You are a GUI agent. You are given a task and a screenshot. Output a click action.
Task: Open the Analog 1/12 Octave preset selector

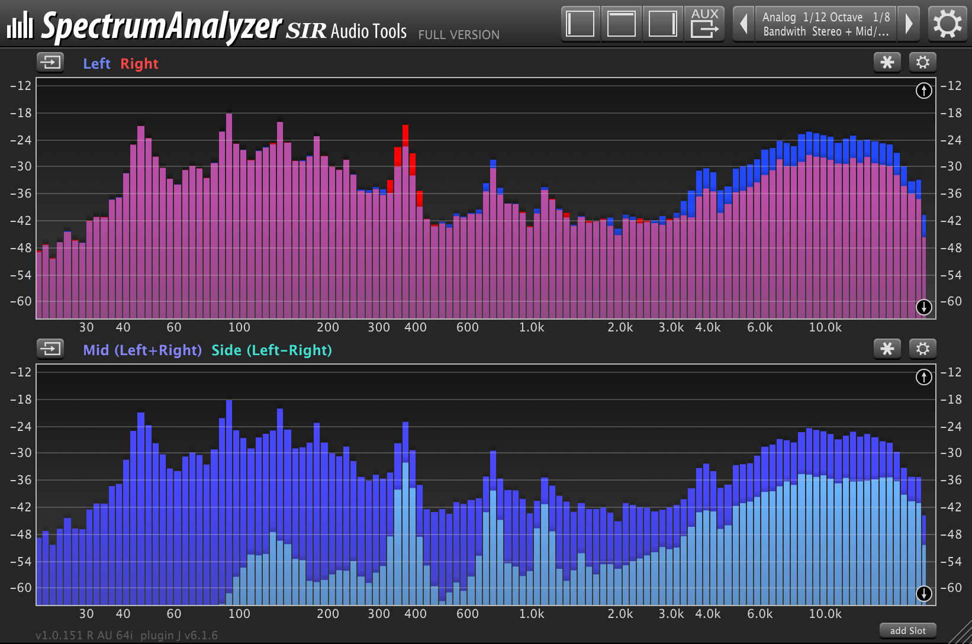click(x=825, y=24)
